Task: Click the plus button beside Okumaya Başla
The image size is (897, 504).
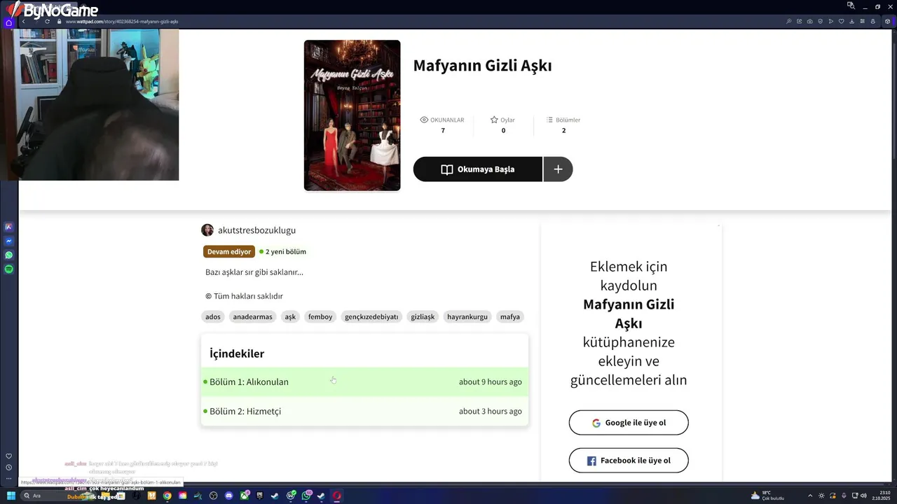Action: 558,169
